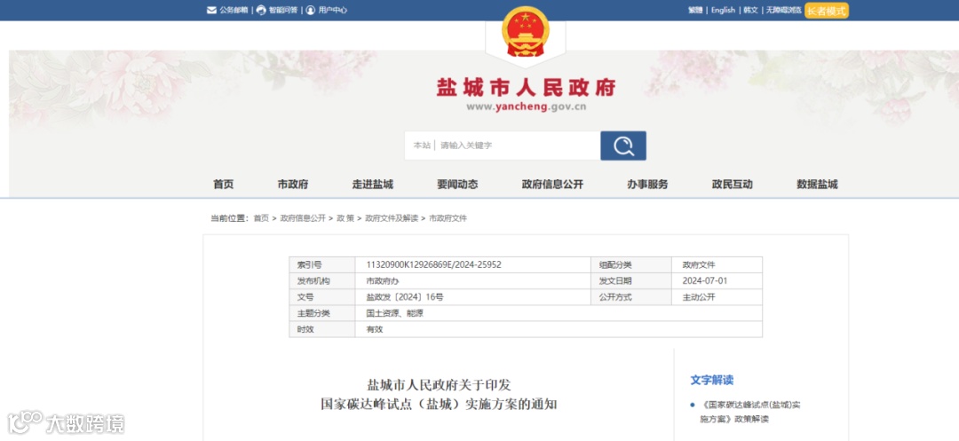The width and height of the screenshot is (959, 441).
Task: Open the 智能问答 robot icon
Action: click(261, 10)
